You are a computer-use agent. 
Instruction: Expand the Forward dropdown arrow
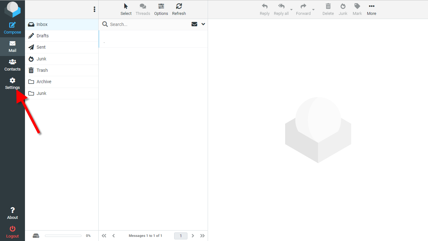[314, 9]
